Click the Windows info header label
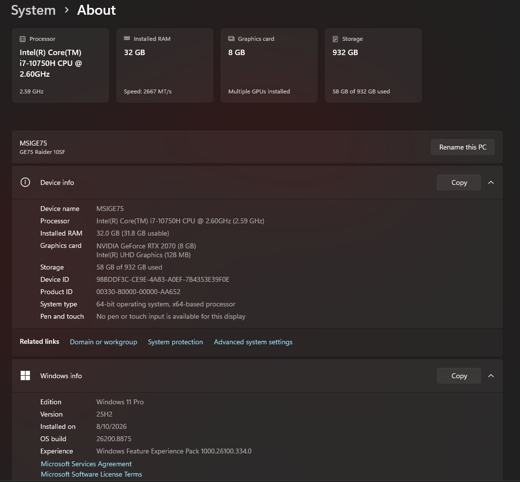Viewport: 520px width, 482px height. (61, 376)
